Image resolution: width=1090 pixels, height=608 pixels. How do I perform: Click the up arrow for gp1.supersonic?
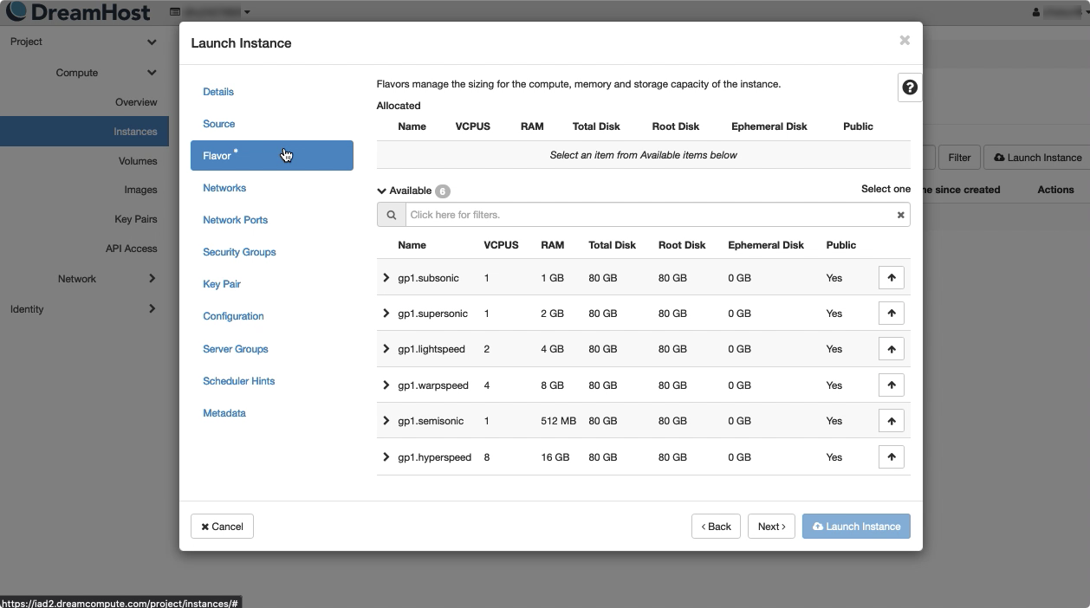tap(891, 314)
